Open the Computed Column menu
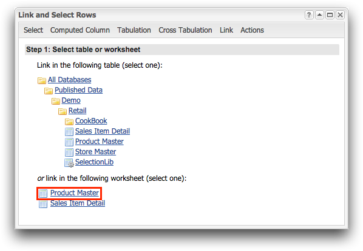363x251 pixels. pyautogui.click(x=80, y=30)
